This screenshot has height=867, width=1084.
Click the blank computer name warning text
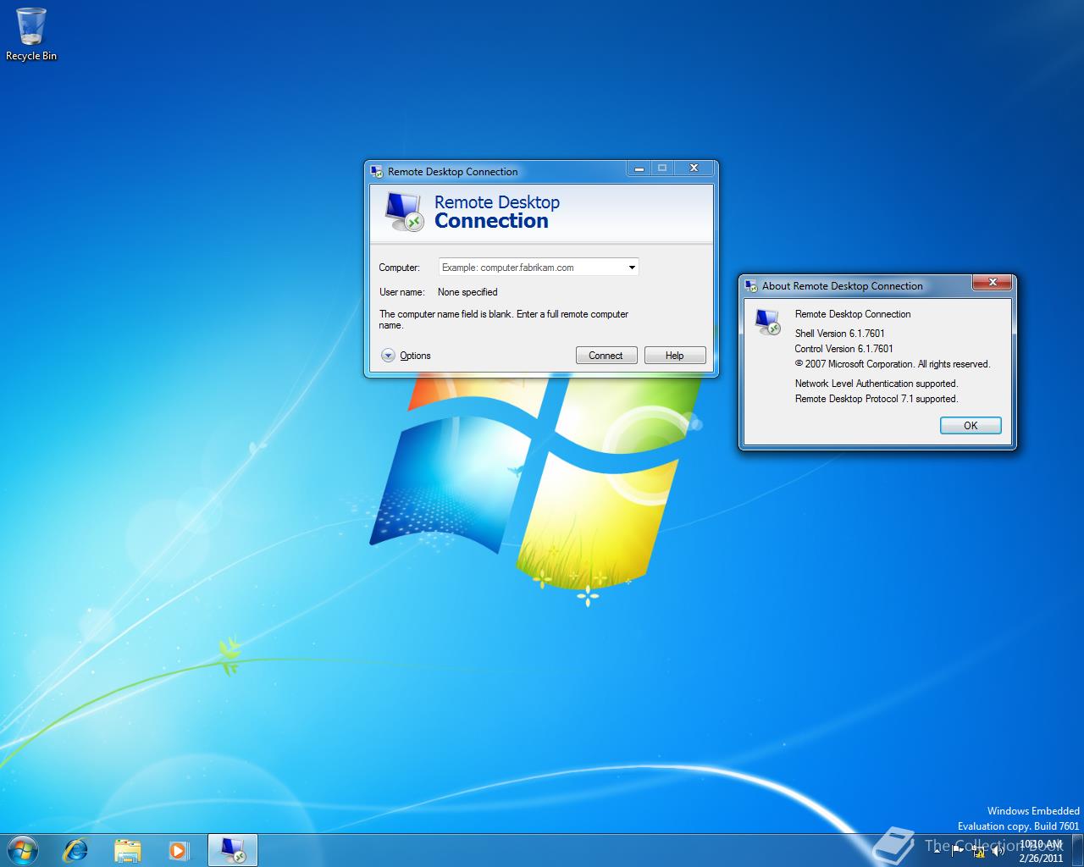[x=504, y=319]
